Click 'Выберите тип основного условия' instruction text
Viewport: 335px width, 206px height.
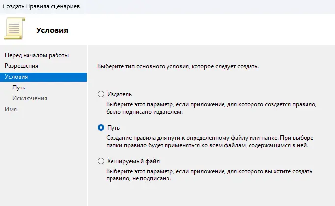coord(178,66)
